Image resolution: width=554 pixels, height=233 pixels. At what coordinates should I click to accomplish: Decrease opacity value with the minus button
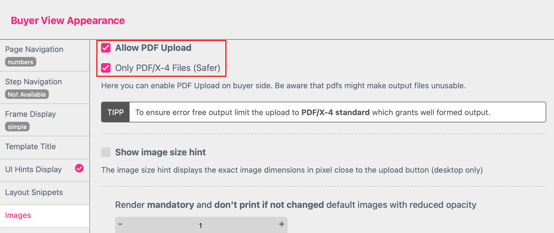click(x=120, y=224)
